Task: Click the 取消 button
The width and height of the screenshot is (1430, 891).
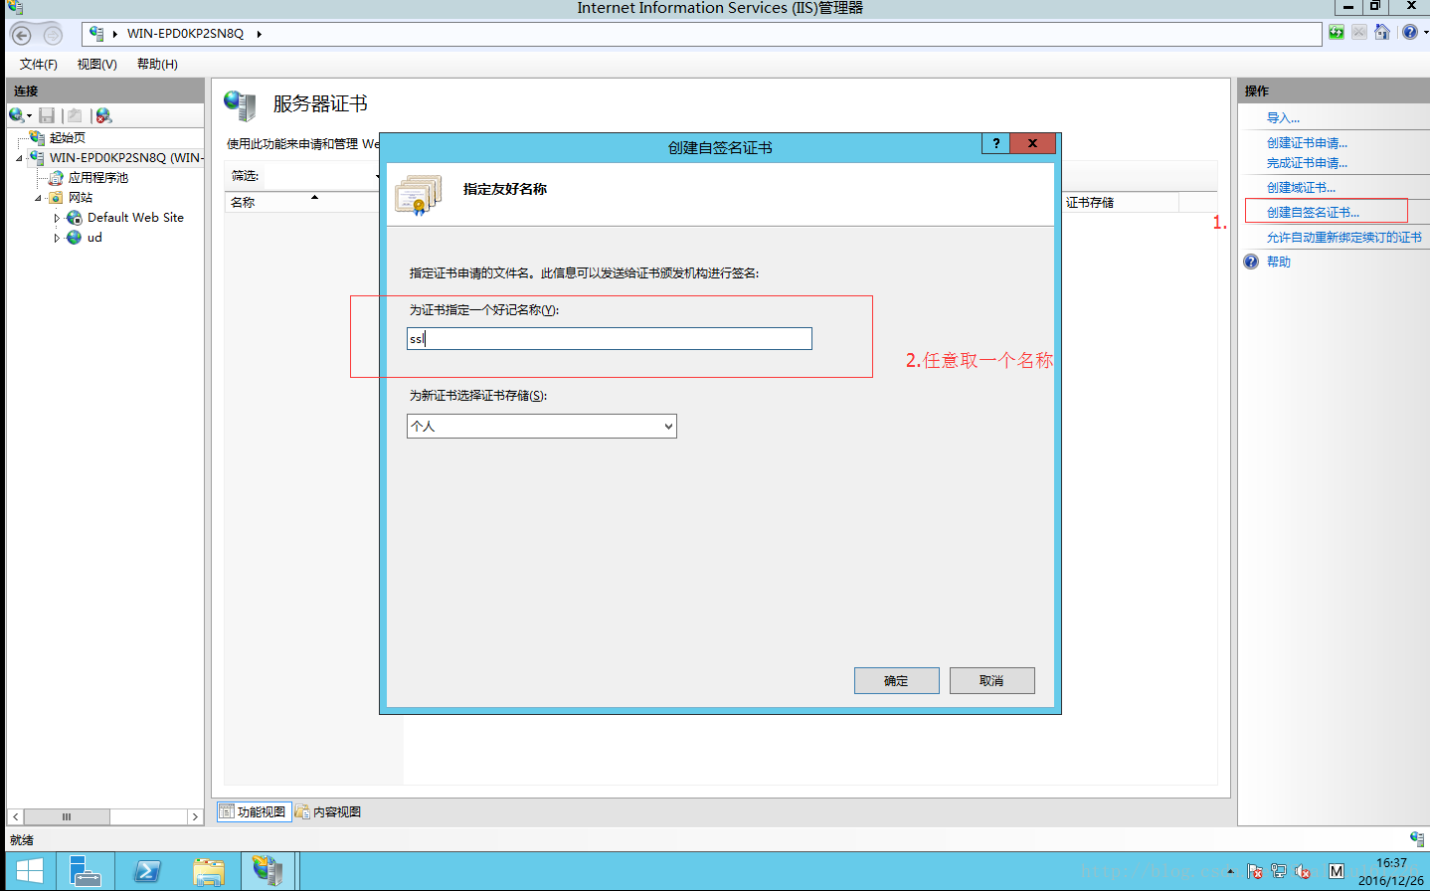Action: pyautogui.click(x=991, y=680)
